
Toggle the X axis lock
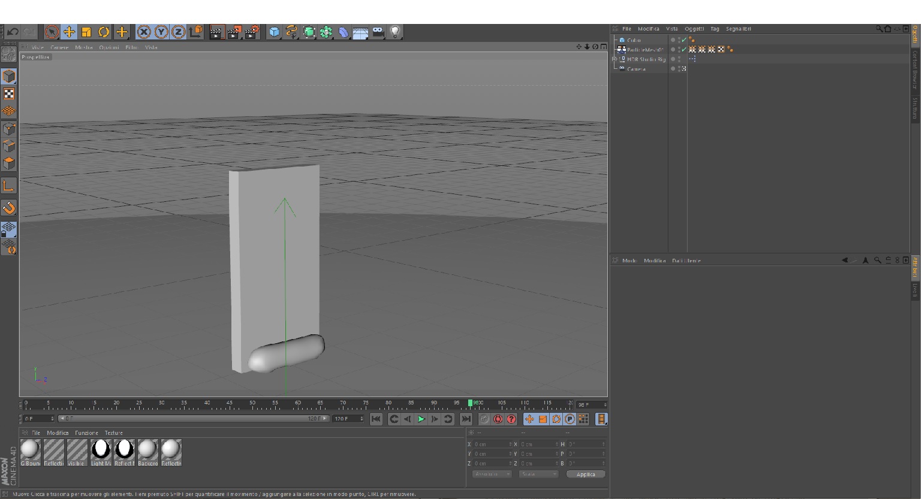coord(144,32)
